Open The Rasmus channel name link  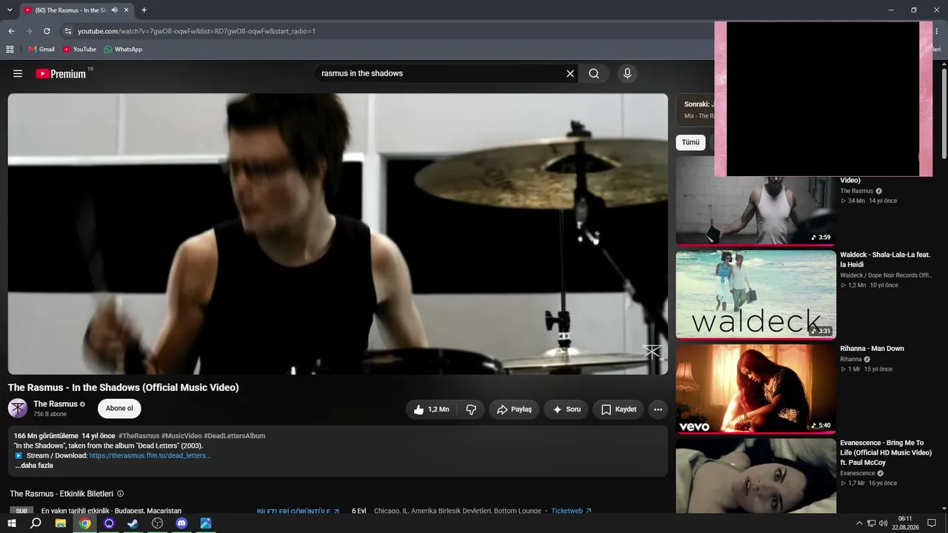click(x=56, y=404)
